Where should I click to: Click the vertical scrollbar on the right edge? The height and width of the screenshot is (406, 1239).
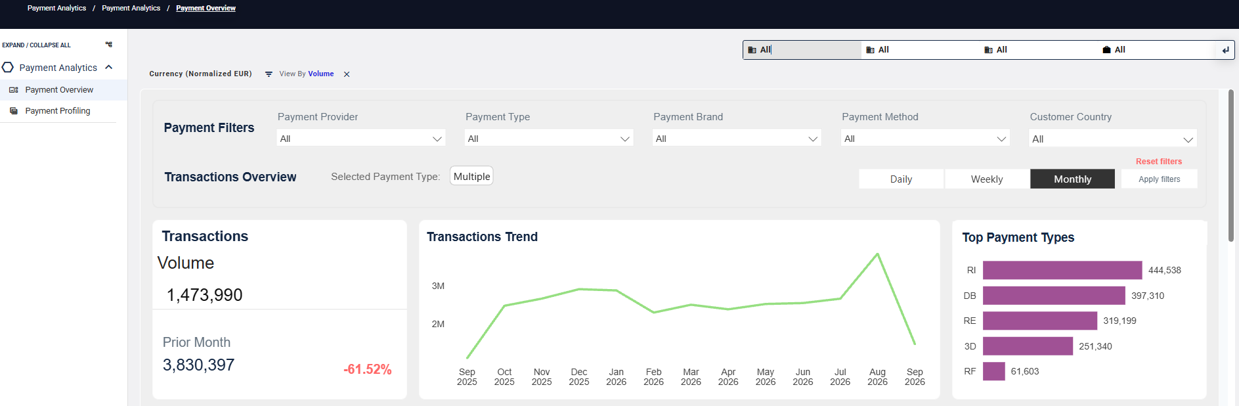[1230, 166]
